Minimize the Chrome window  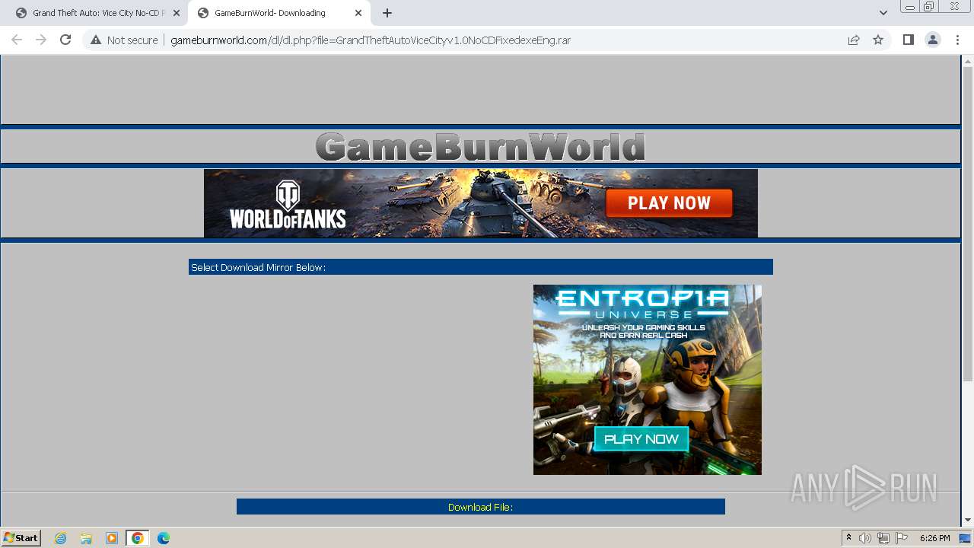909,6
